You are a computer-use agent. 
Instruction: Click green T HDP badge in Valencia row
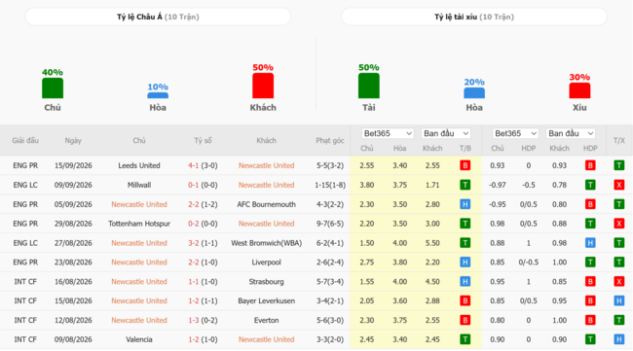[590, 339]
